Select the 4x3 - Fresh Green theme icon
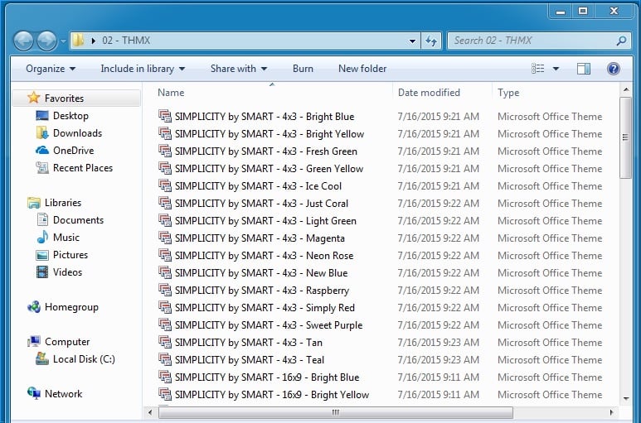Viewport: 641px width, 423px height. (x=165, y=151)
